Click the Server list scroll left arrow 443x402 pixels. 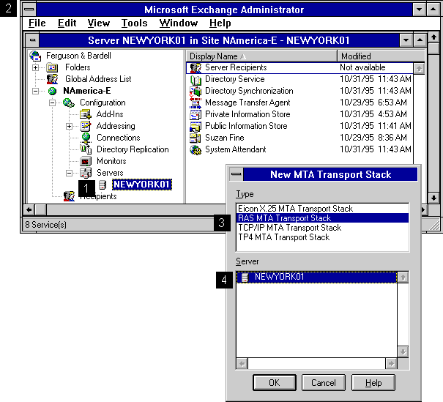tap(242, 364)
